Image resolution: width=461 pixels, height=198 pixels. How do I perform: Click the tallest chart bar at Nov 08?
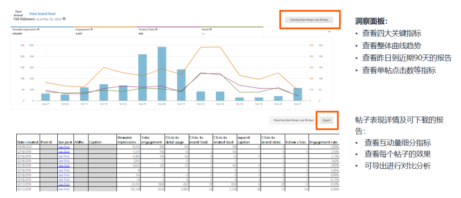pos(162,73)
